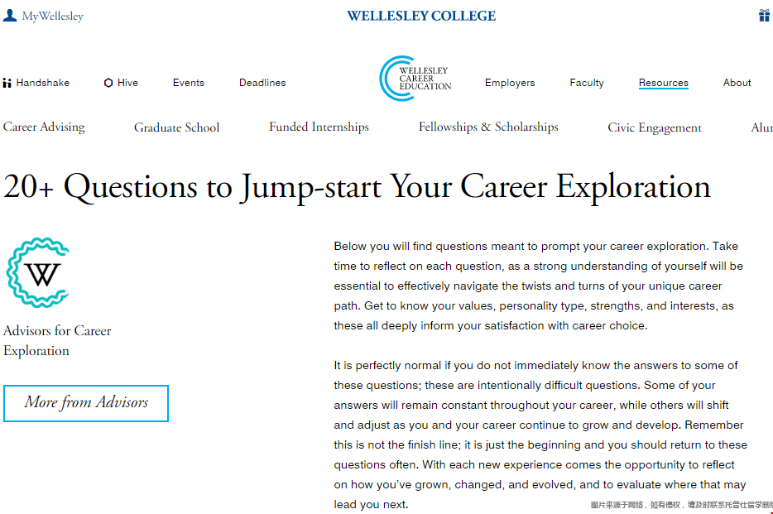Open the Funded Internships tab

pyautogui.click(x=319, y=127)
